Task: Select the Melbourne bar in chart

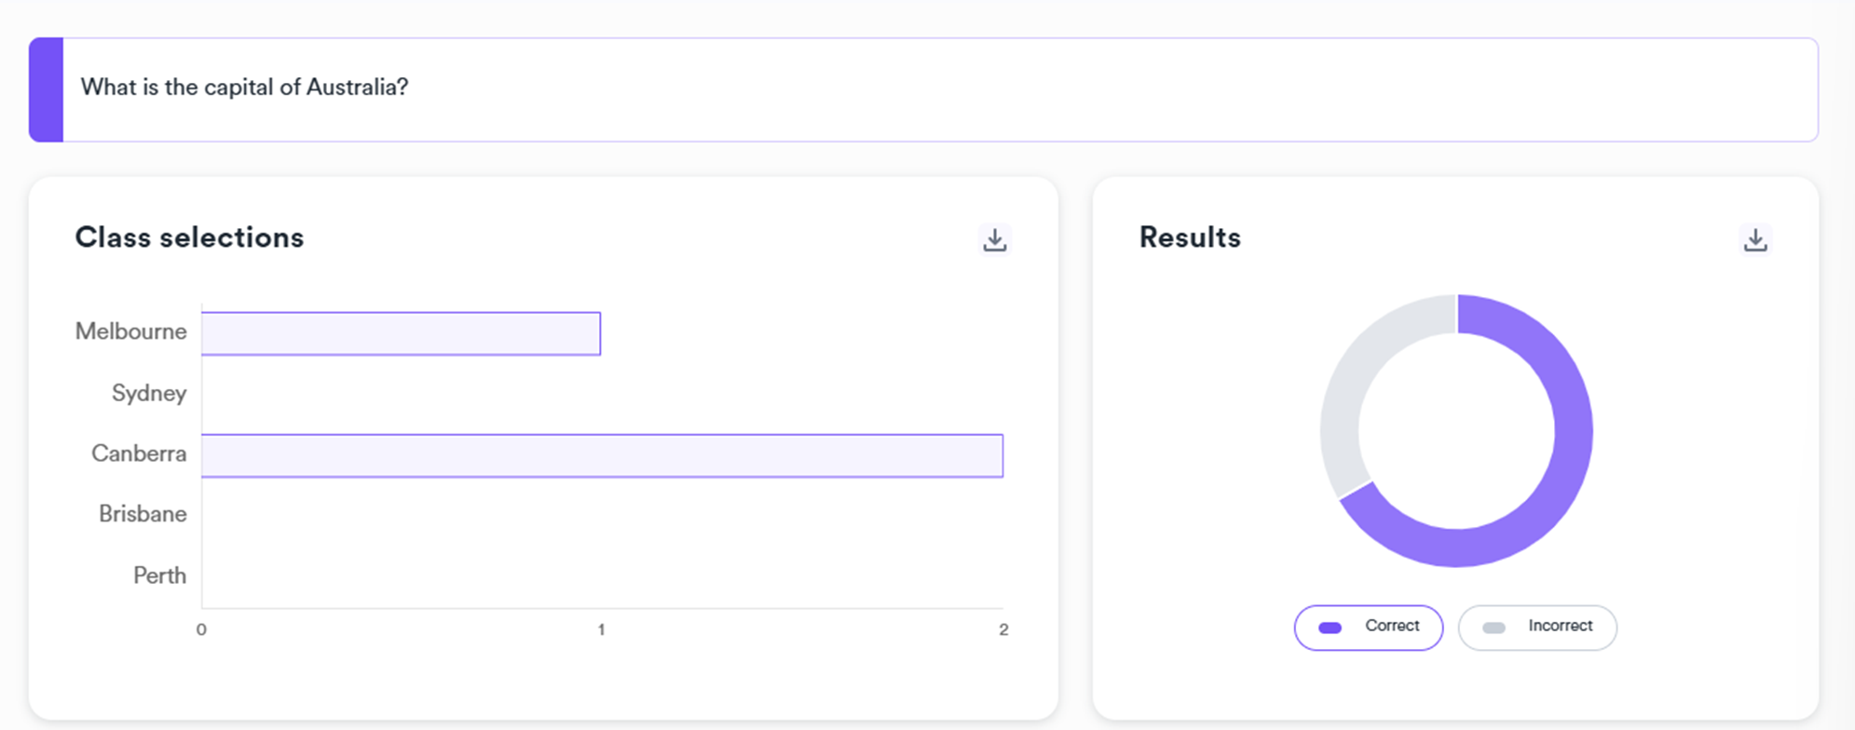Action: (x=401, y=333)
